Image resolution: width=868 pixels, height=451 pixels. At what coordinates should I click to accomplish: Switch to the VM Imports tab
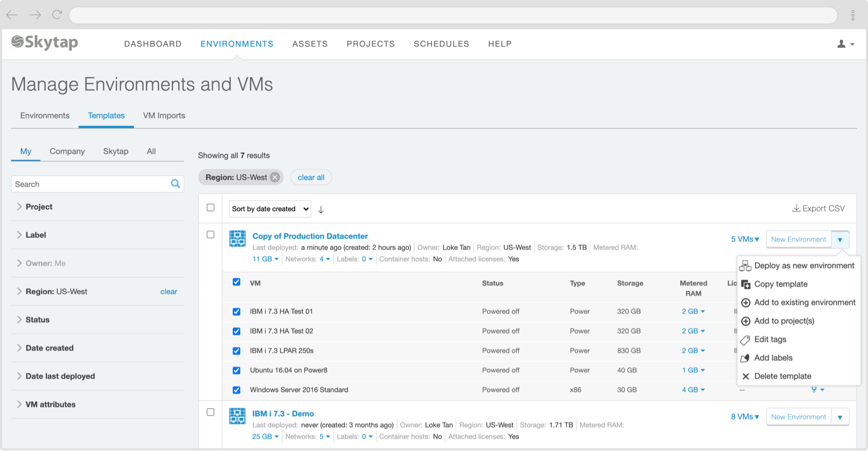pos(164,115)
